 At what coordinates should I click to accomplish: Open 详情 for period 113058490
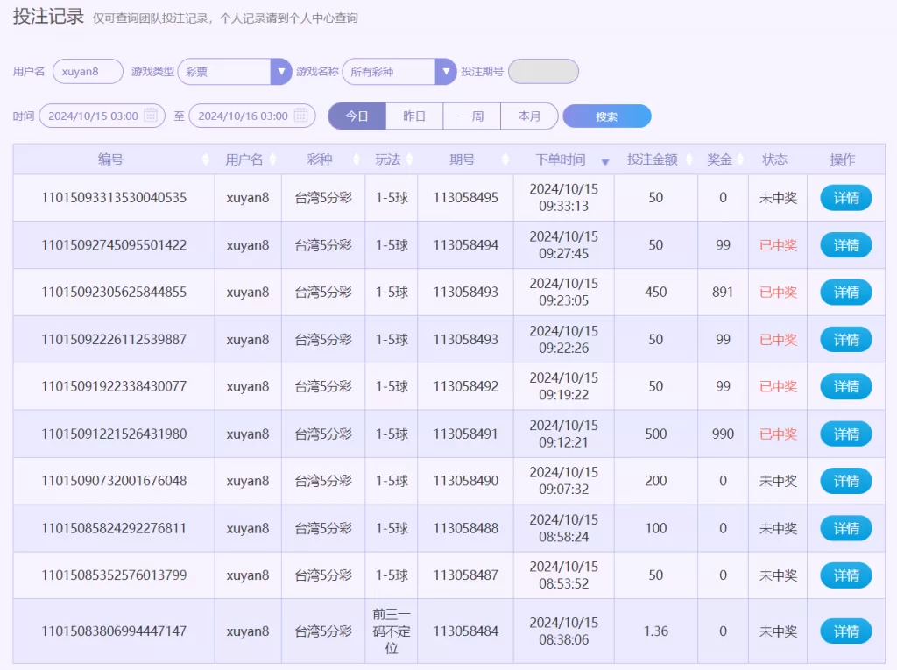tap(846, 481)
